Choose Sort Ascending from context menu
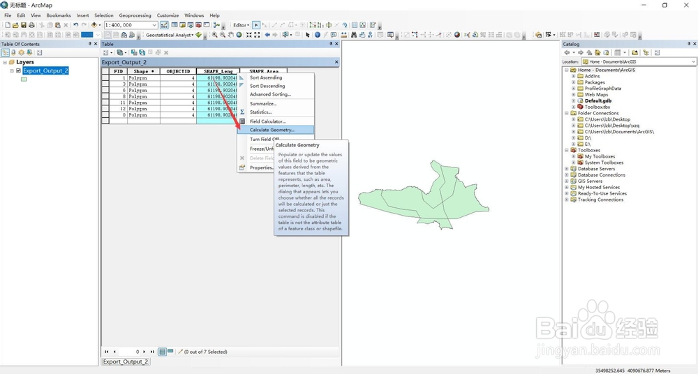 (276, 77)
